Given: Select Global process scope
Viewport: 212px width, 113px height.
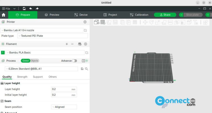Looking at the screenshot, I should pos(26,61).
